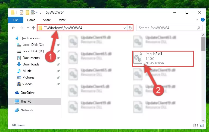This screenshot has width=209, height=132.
Task: Open Music in the sidebar
Action: (24, 71)
